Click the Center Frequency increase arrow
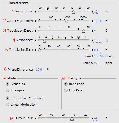This screenshot has width=119, height=123. pyautogui.click(x=93, y=21)
